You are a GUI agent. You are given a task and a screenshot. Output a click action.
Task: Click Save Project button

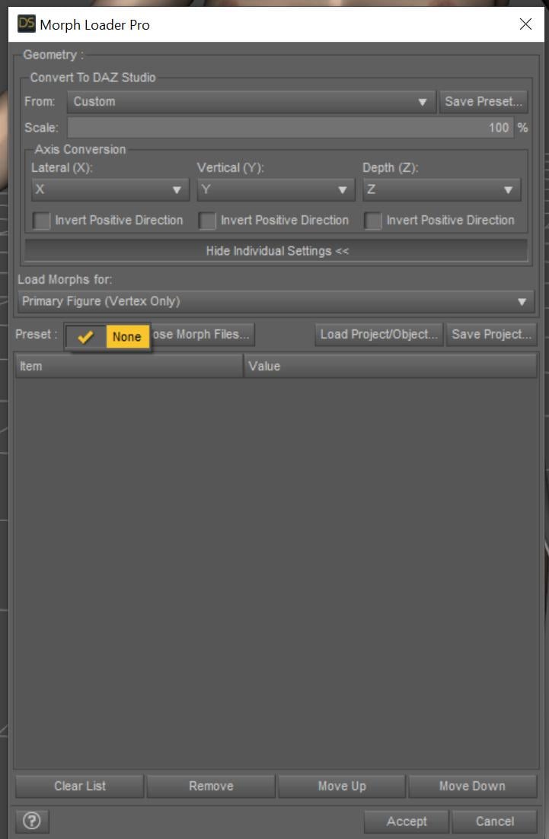tap(491, 335)
